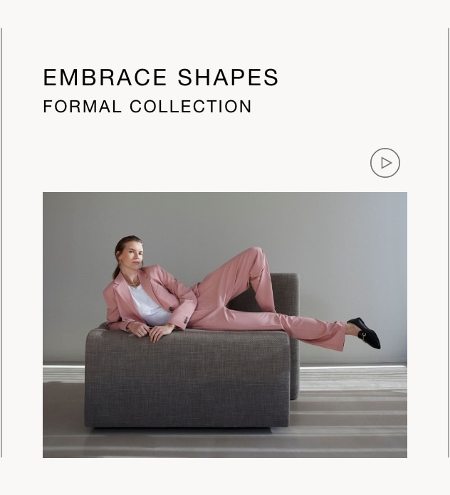The height and width of the screenshot is (495, 450).
Task: Click the word COLLECTION in the subtitle
Action: (191, 107)
